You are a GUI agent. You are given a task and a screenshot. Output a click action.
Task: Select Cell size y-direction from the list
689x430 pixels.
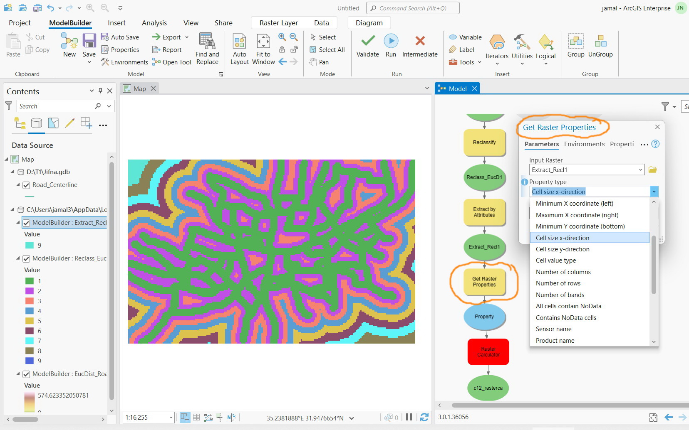pyautogui.click(x=563, y=249)
